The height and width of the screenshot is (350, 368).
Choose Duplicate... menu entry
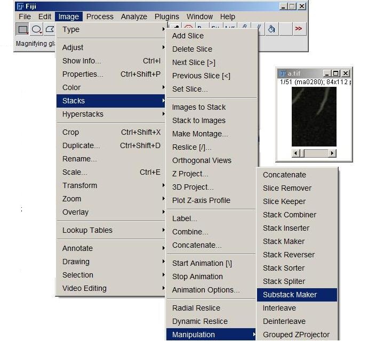click(x=111, y=145)
